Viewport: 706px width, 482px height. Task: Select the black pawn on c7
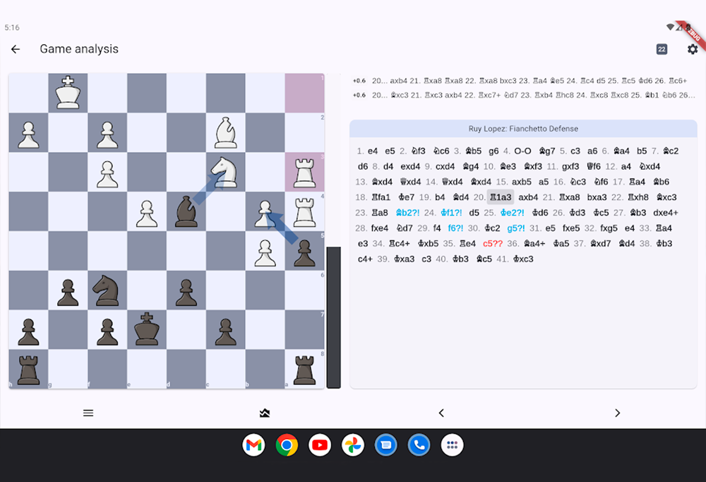[x=225, y=329]
